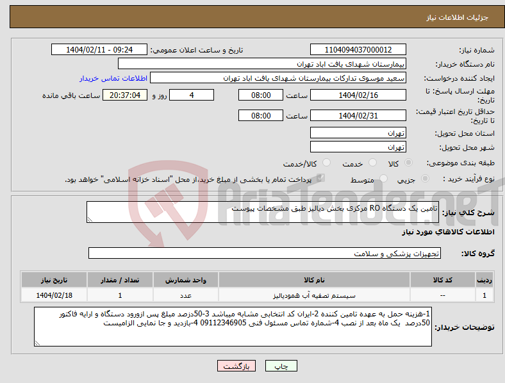Click the نام کالا column header
Image resolution: width=505 pixels, height=383 pixels.
(314, 280)
